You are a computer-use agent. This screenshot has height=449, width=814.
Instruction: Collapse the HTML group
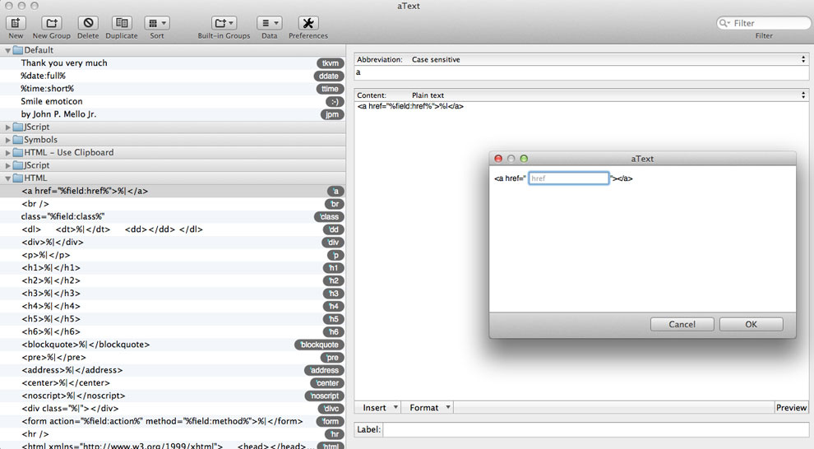(7, 178)
